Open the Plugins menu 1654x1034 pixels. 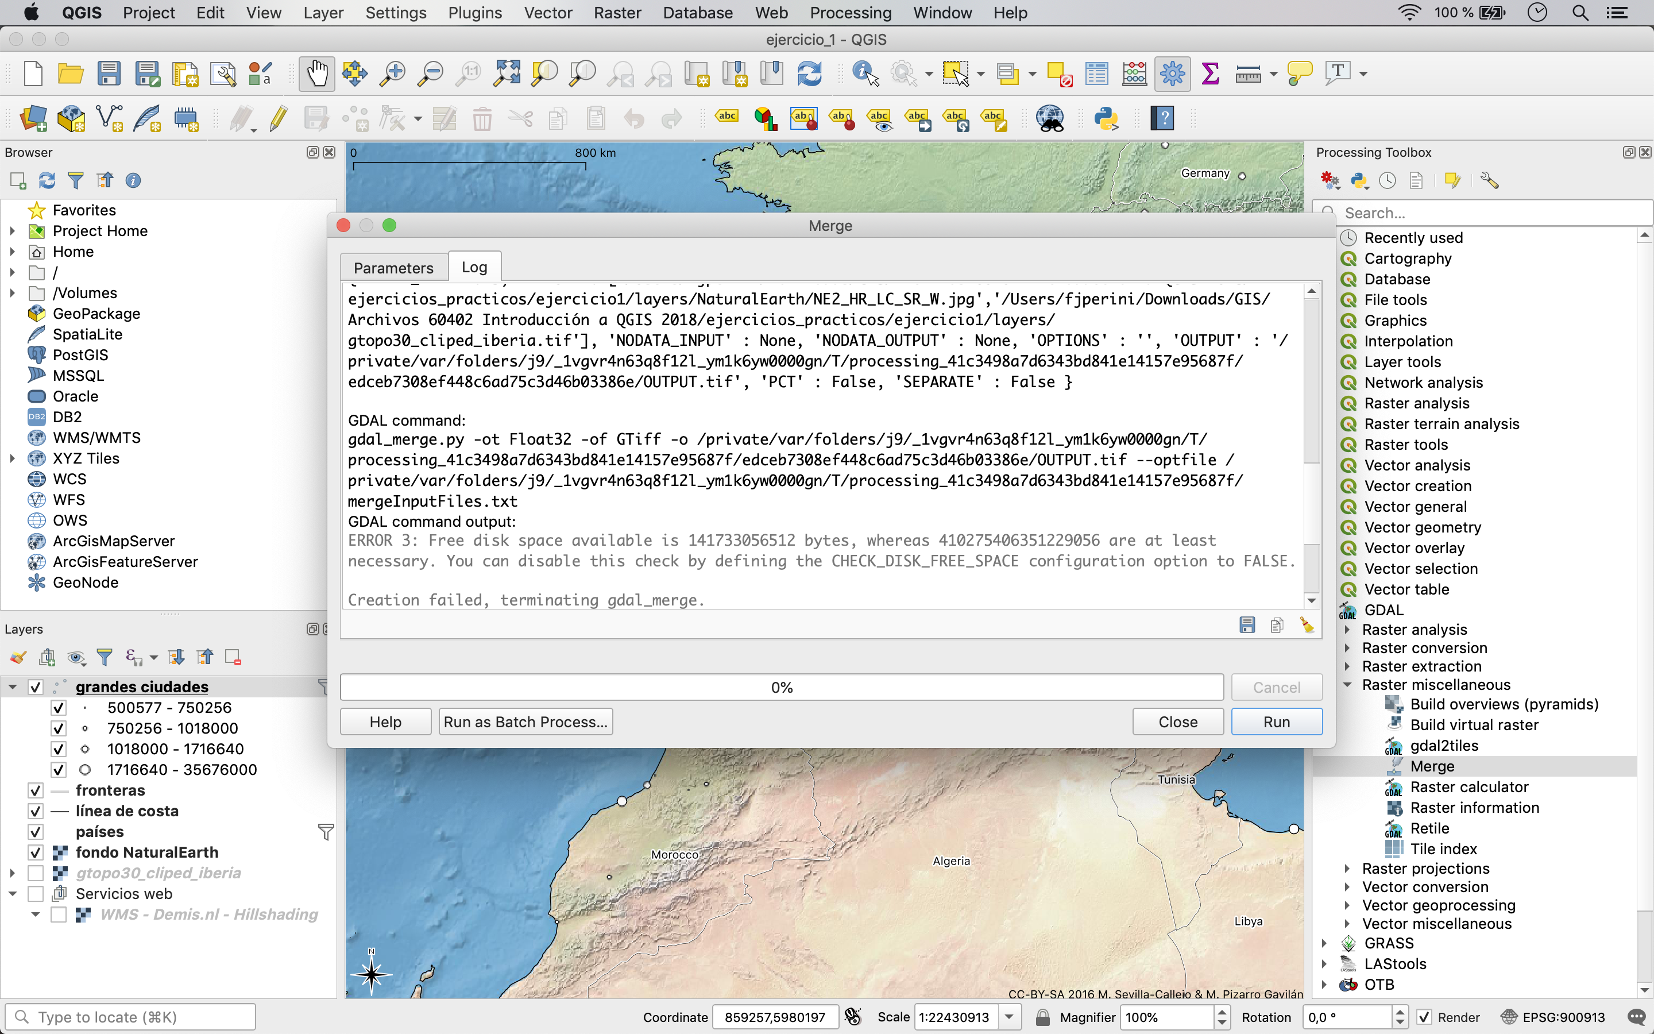475,12
